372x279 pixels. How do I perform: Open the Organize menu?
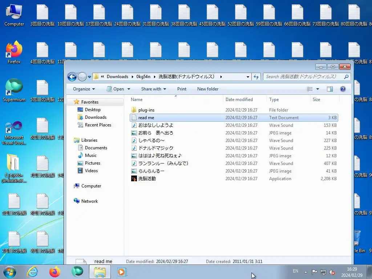[x=84, y=89]
